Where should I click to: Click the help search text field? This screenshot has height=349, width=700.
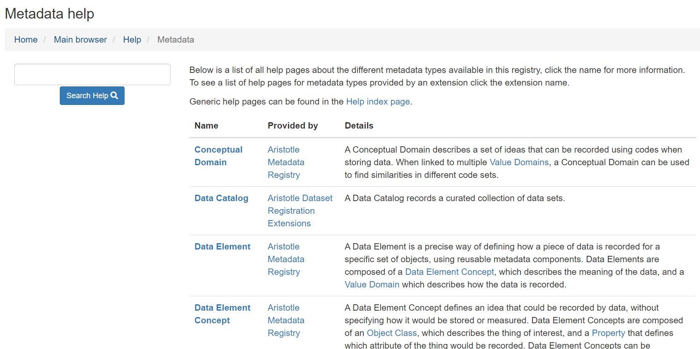(92, 75)
